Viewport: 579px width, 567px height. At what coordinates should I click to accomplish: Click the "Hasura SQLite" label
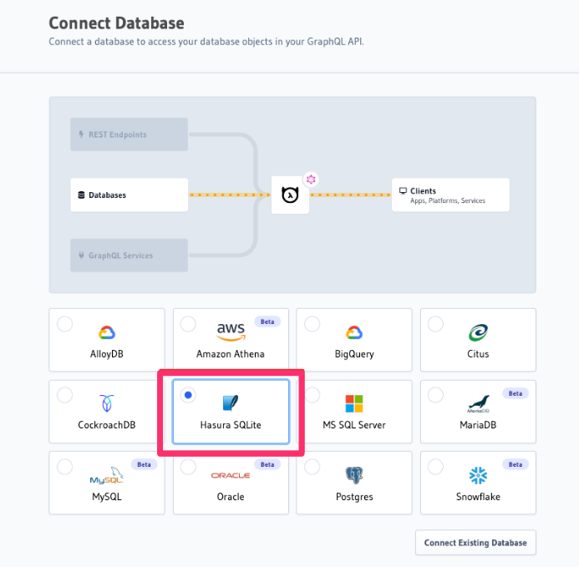(x=231, y=425)
